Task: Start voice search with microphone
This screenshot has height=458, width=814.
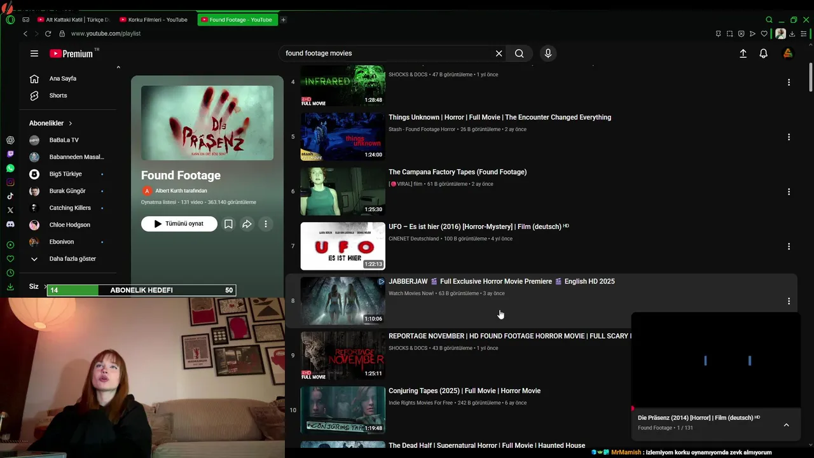Action: tap(548, 53)
